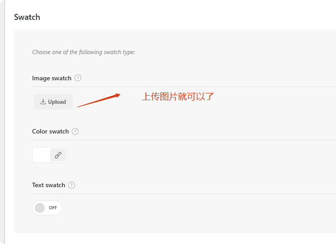Click the OFF label on the toggle
The image size is (336, 244).
click(53, 208)
